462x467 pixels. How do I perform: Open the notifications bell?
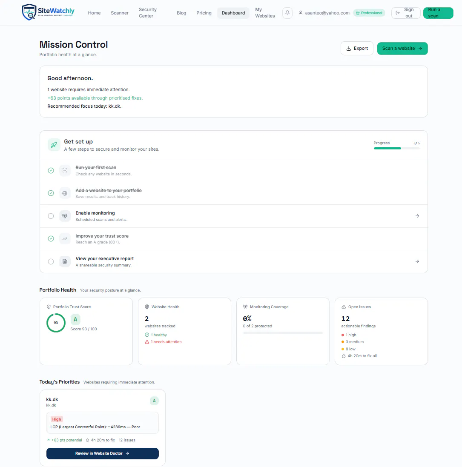(287, 13)
